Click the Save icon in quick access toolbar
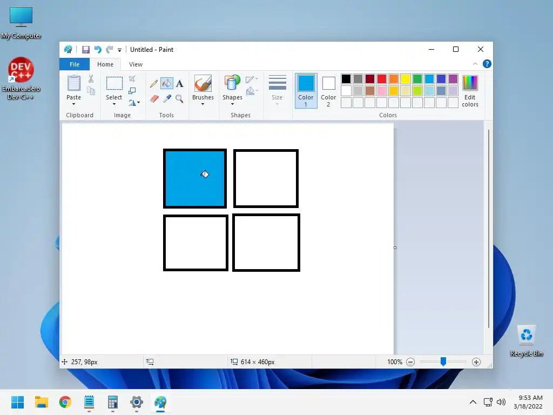 (x=86, y=50)
